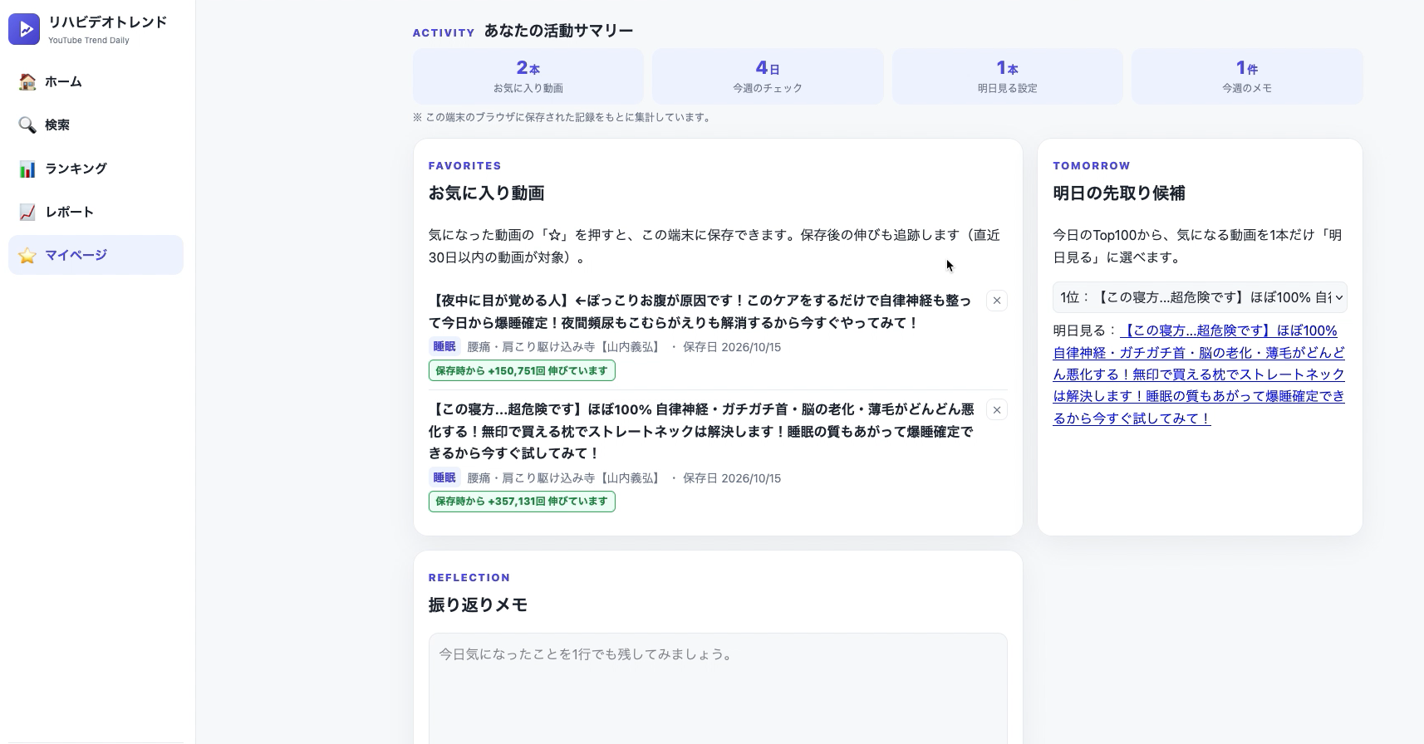Click the bar chart icon beside ランキング

coord(27,169)
